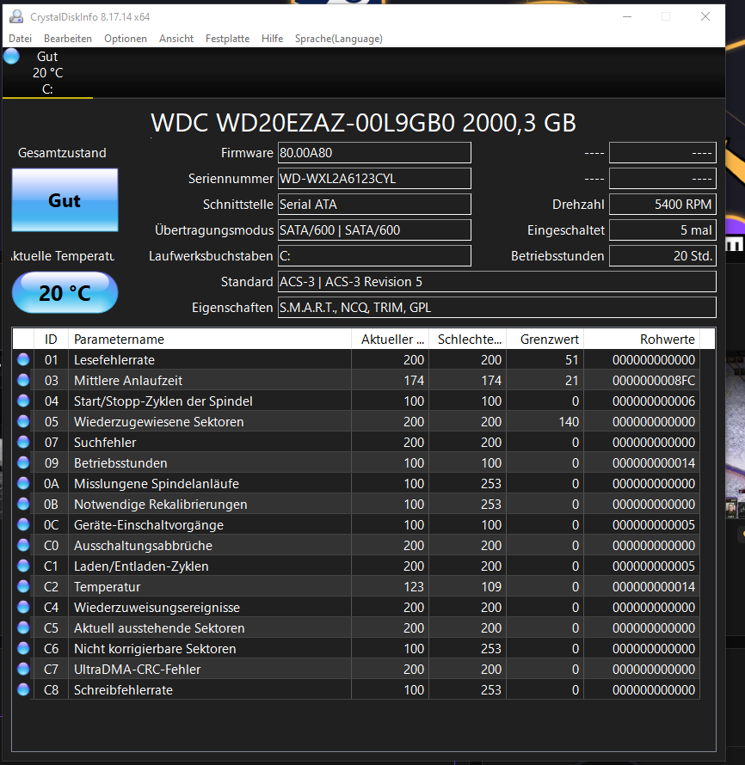Click status orb for Geräte-Einschaltvorgänge
The height and width of the screenshot is (765, 745).
pyautogui.click(x=23, y=524)
